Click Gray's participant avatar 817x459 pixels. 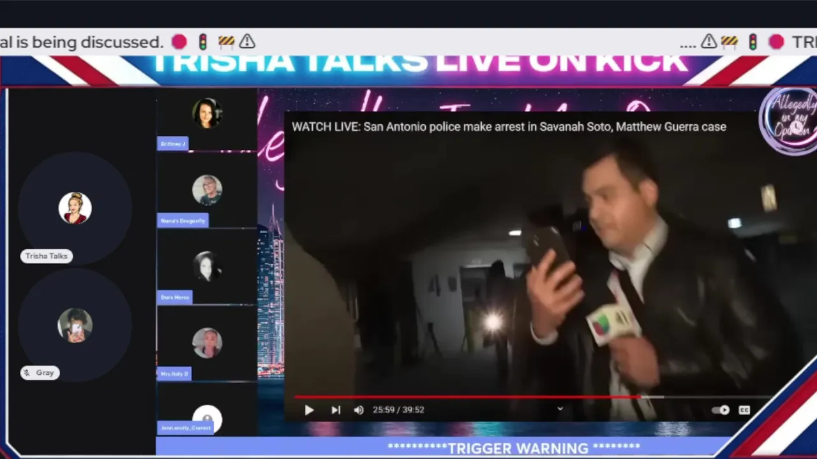[75, 325]
